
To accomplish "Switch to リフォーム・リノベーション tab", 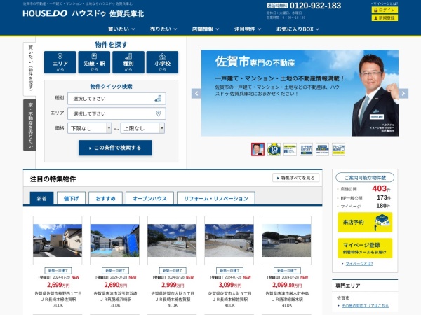I will pyautogui.click(x=216, y=199).
